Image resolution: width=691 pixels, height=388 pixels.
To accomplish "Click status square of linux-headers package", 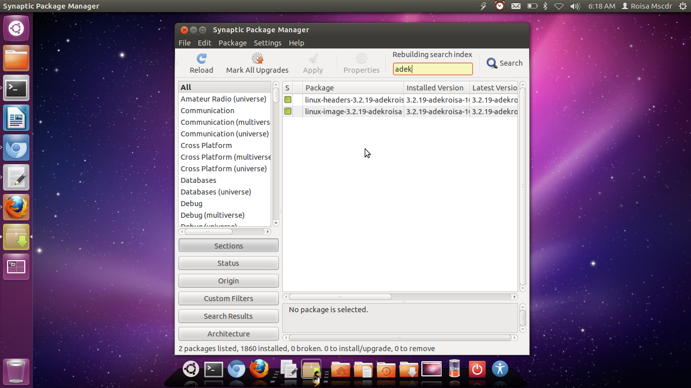I will coord(288,100).
